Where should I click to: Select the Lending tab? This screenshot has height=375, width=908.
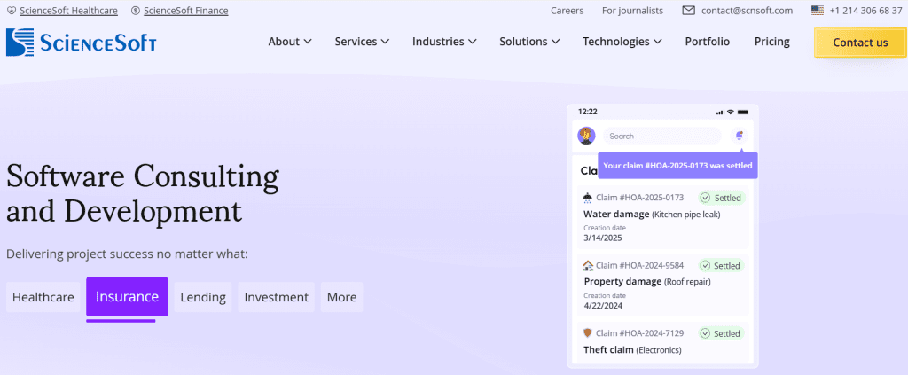203,298
